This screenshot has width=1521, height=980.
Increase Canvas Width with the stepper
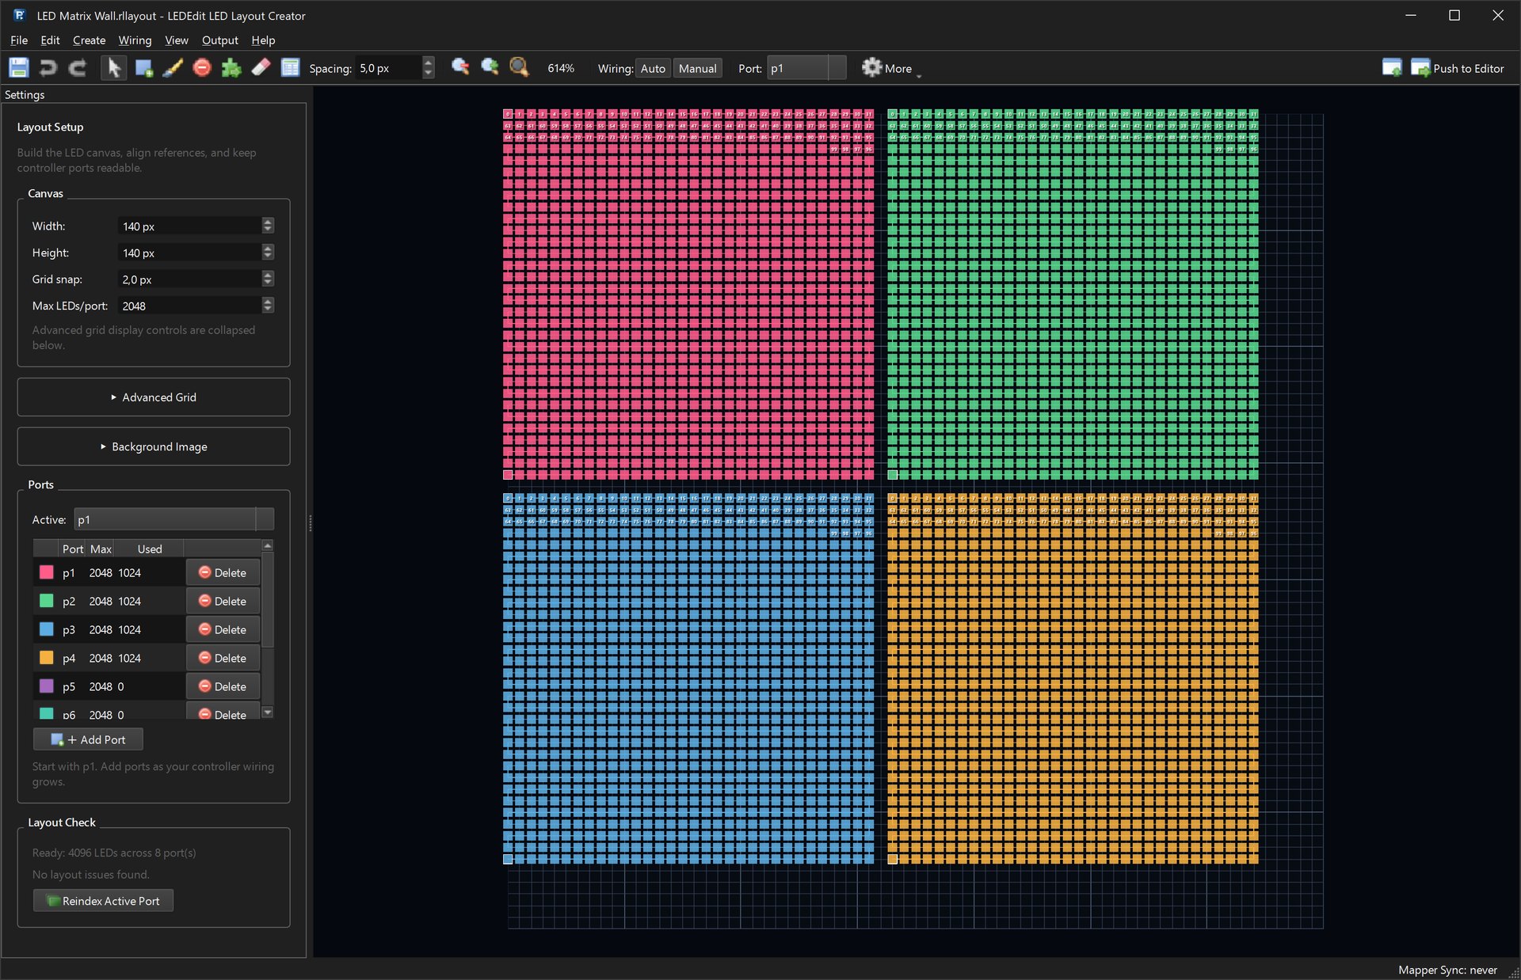coord(268,222)
